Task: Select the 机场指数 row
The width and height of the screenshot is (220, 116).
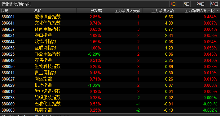Action: click(110, 85)
